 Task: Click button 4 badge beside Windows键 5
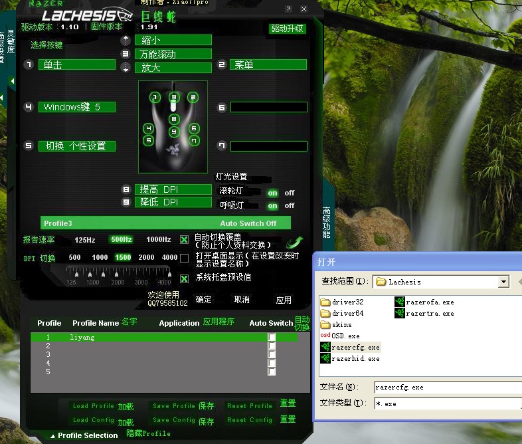click(x=29, y=107)
